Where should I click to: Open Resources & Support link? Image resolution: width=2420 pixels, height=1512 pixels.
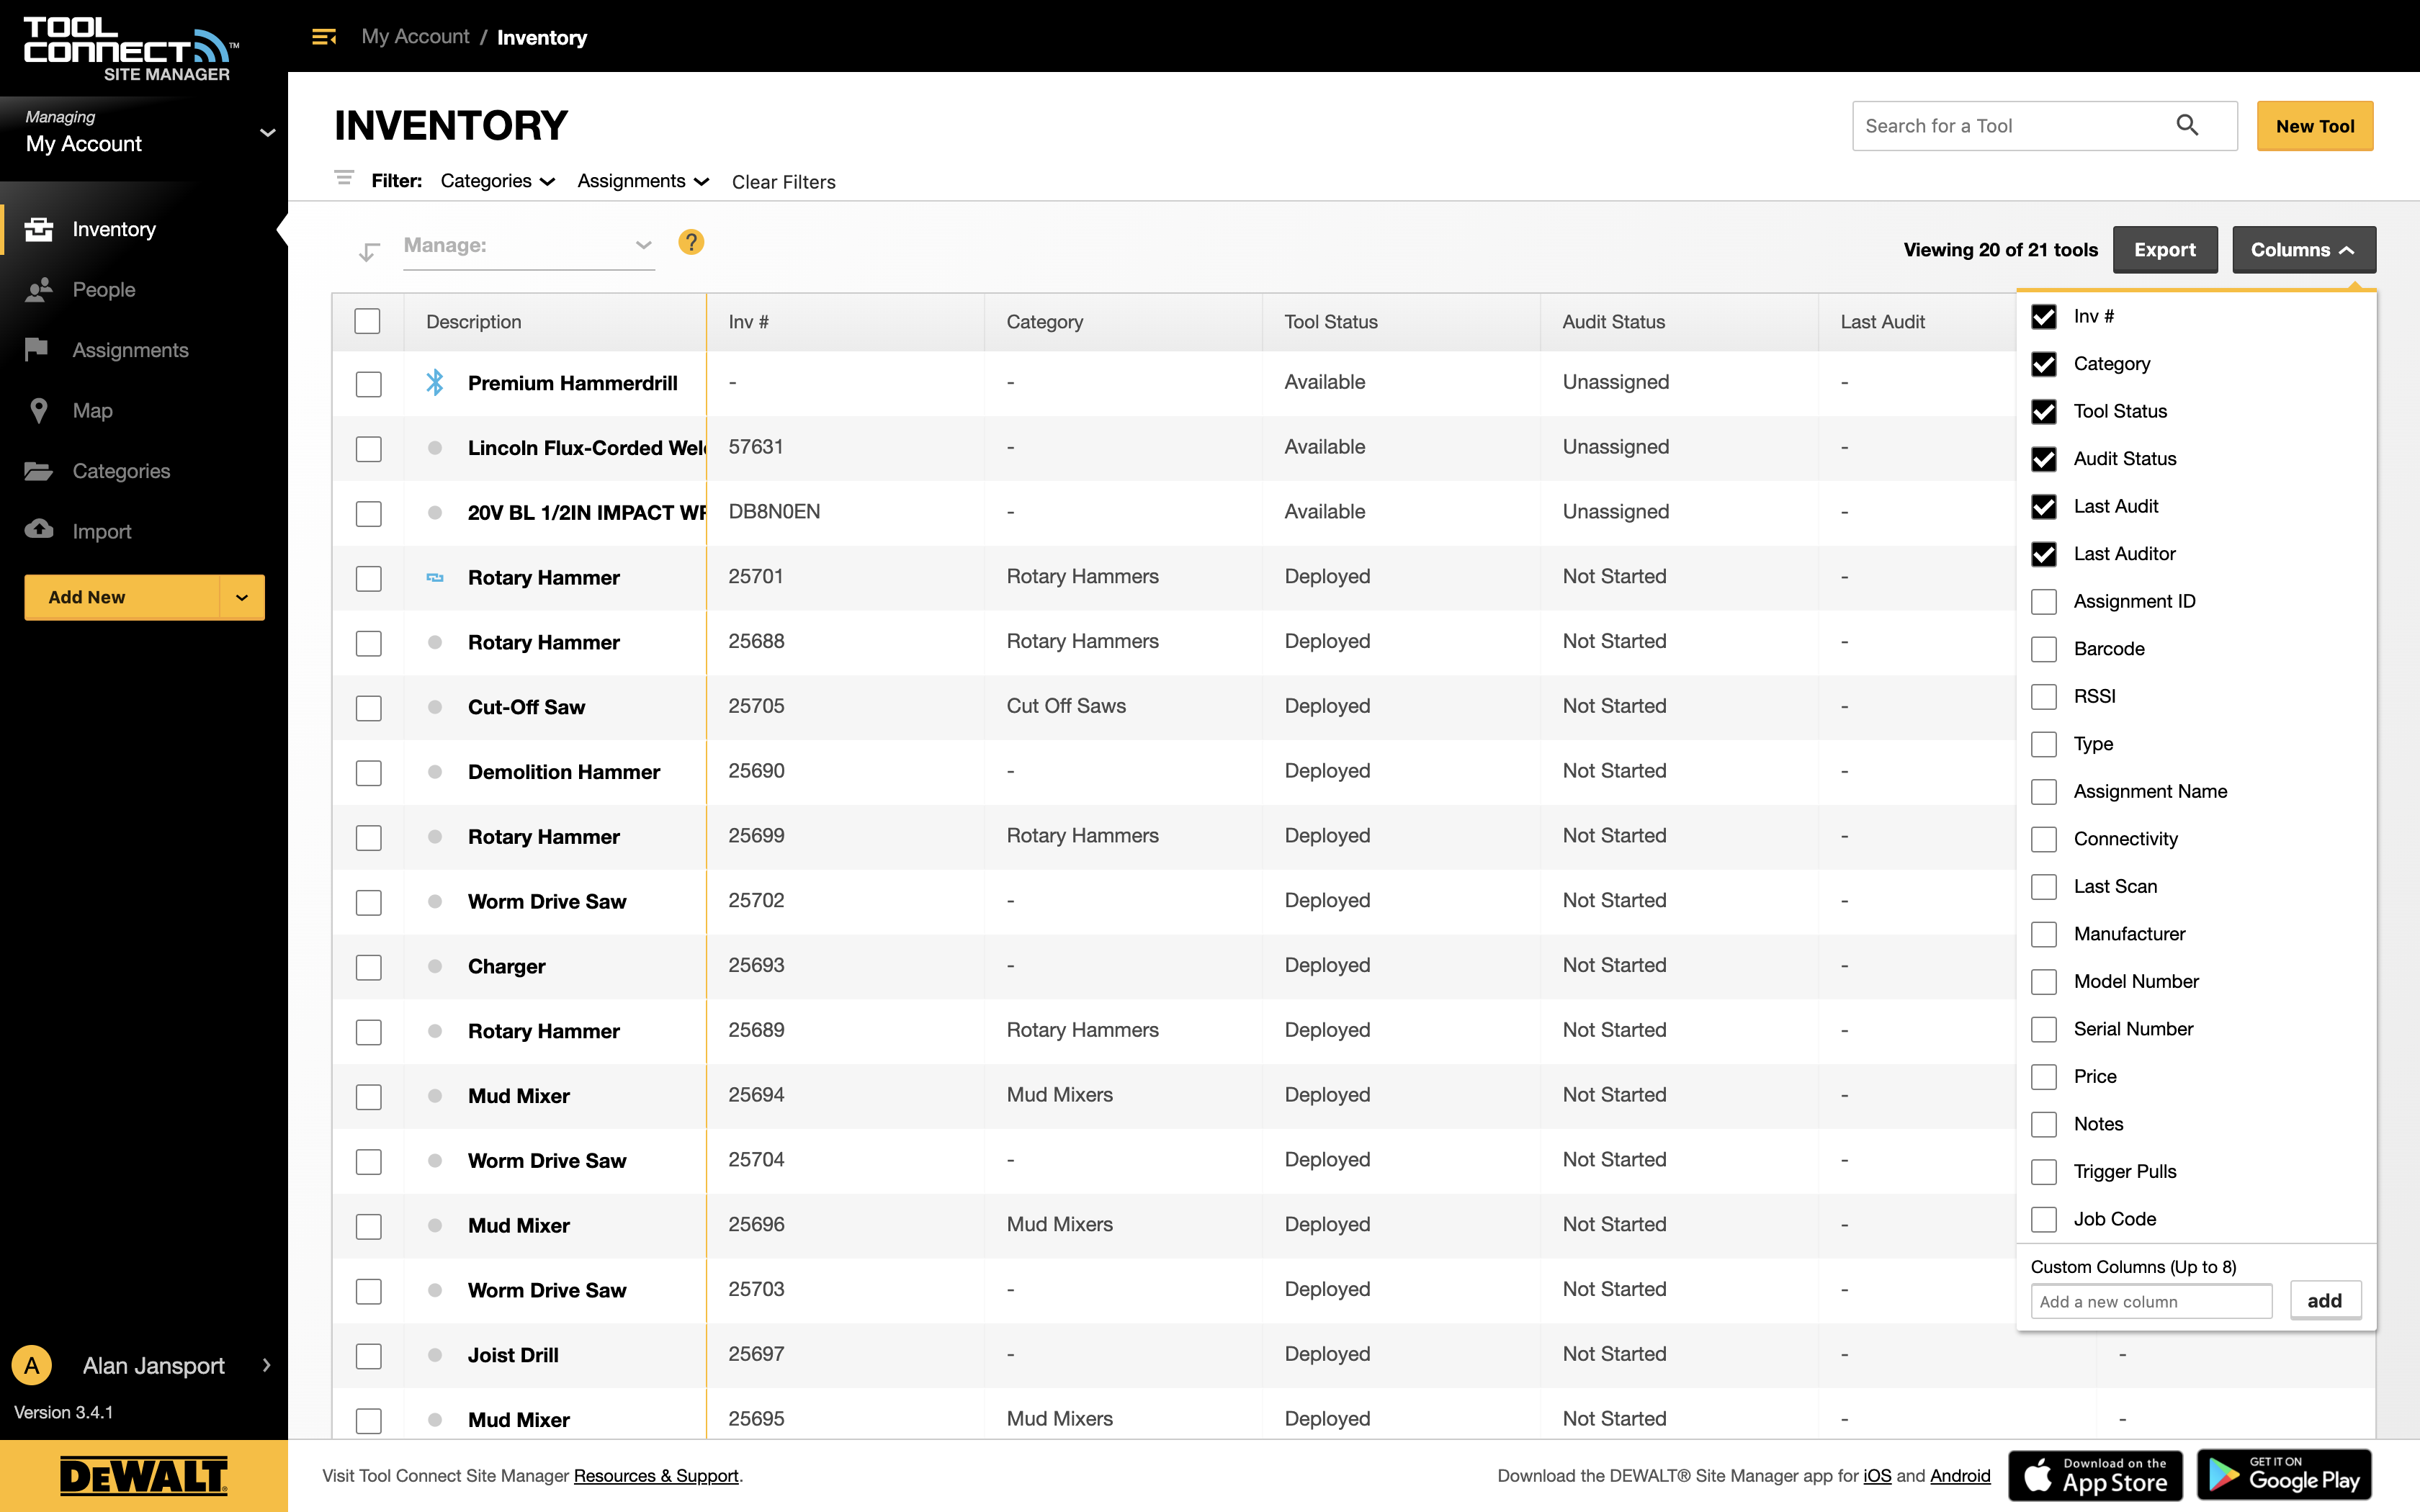click(x=656, y=1475)
